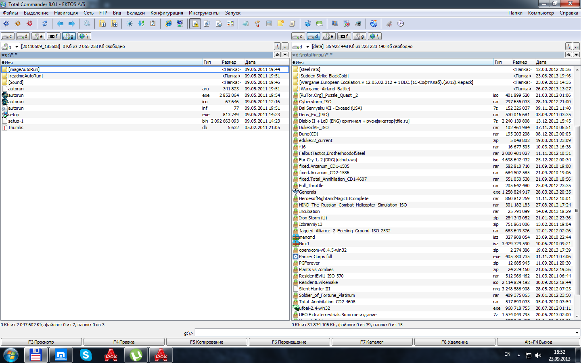
Task: Click the recycle bin with red X icon
Action: click(x=347, y=24)
